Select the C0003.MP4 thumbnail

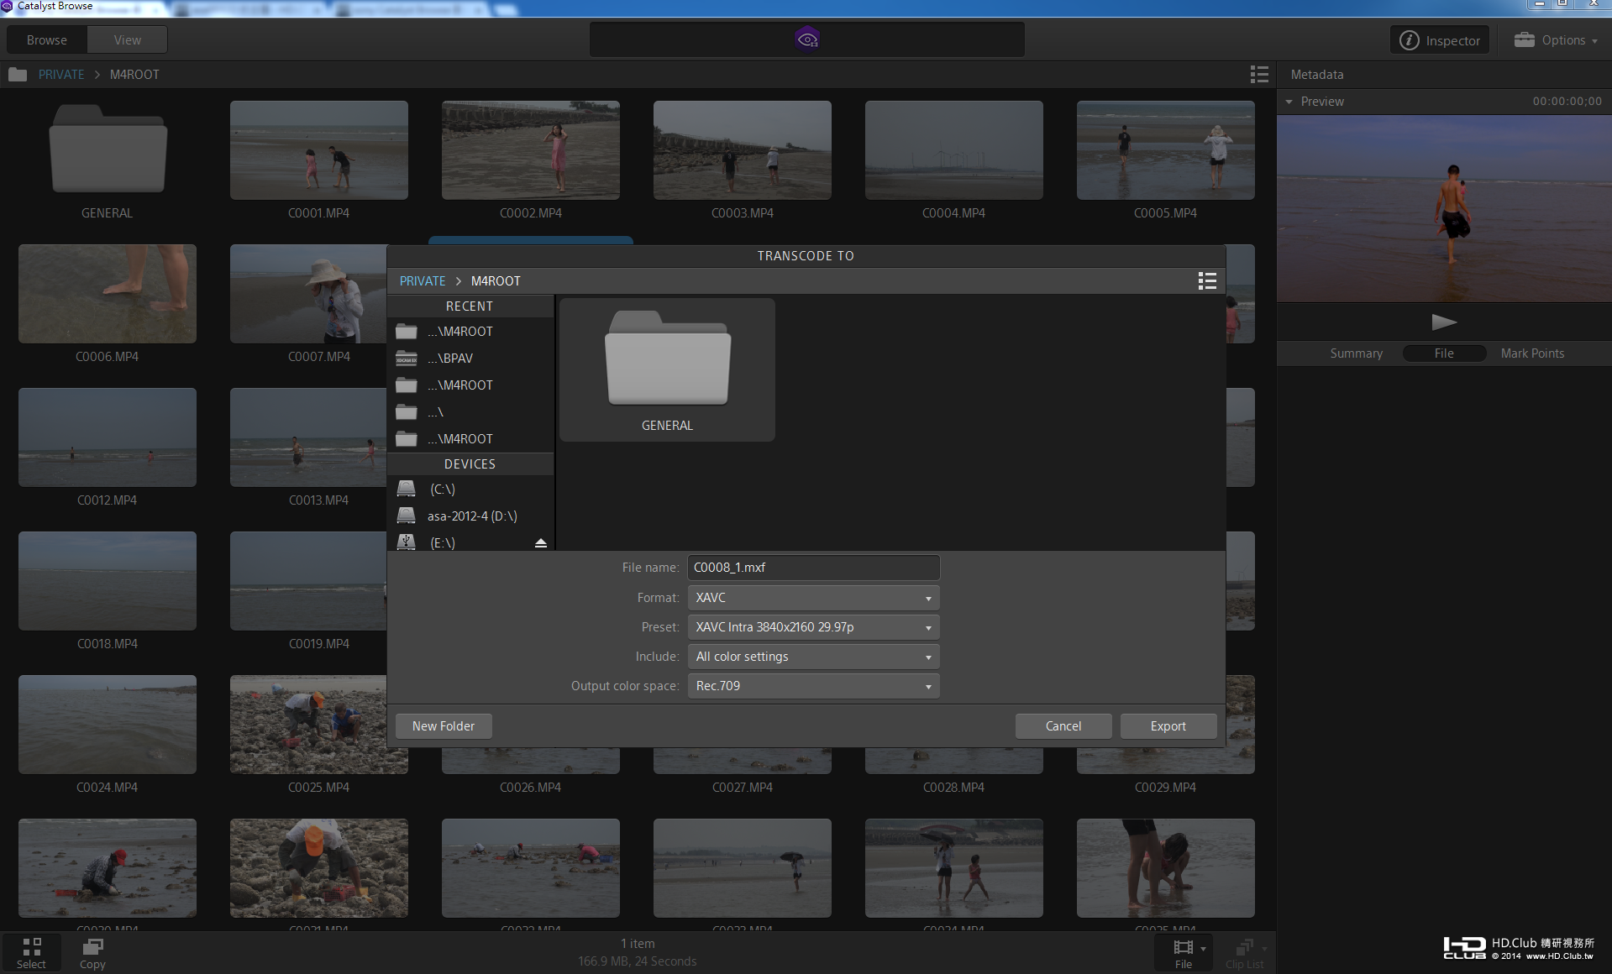click(743, 150)
